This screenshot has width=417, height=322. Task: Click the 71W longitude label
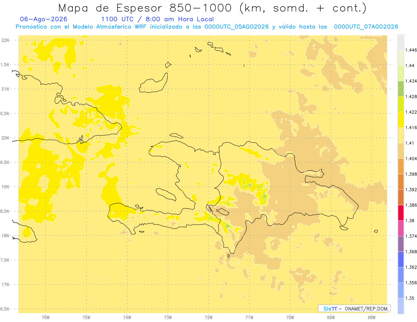[249, 317]
